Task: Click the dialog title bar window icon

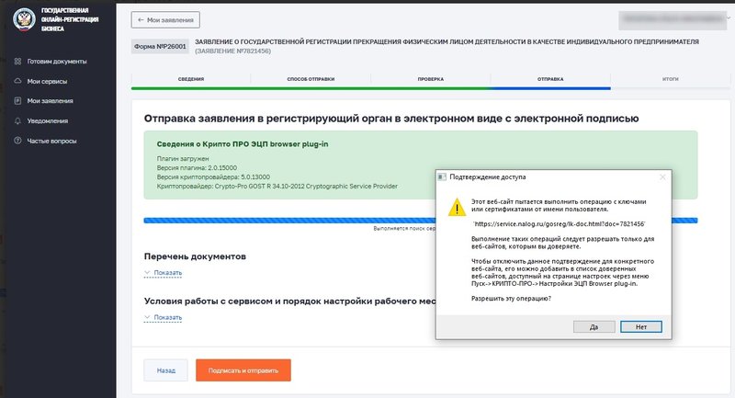Action: click(x=442, y=176)
